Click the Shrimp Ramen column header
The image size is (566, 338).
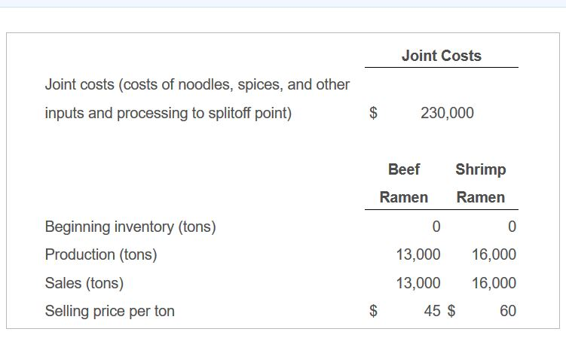[480, 183]
